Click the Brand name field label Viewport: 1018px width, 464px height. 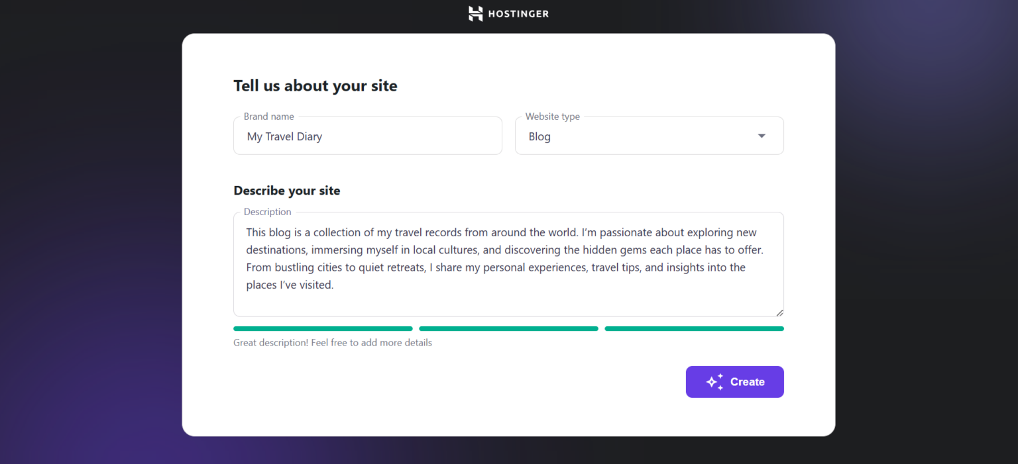[x=268, y=116]
